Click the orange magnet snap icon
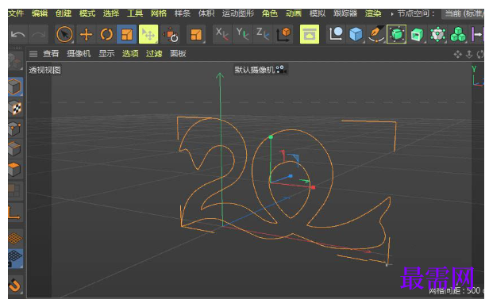 (x=15, y=285)
